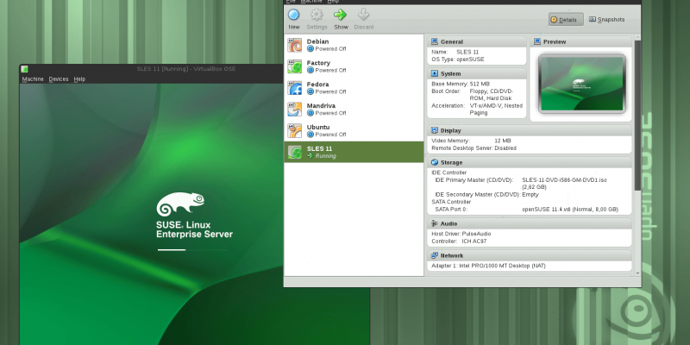Viewport: 690px width, 345px height.
Task: Open Machine menu in VirtualBox manager
Action: 311,2
